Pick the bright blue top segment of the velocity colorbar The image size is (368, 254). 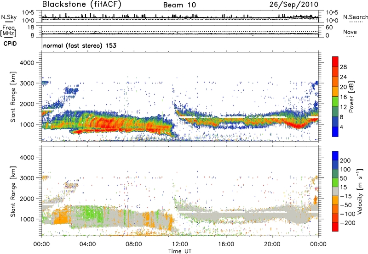[335, 156]
